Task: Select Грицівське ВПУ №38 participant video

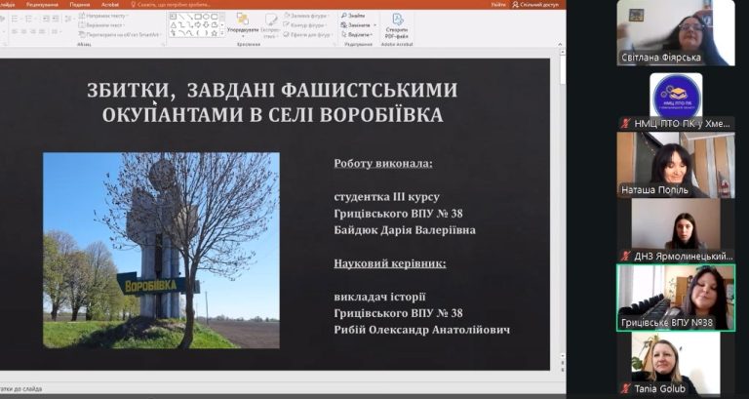Action: [x=675, y=298]
